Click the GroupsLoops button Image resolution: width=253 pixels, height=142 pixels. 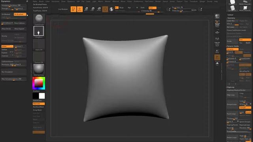coord(232,104)
